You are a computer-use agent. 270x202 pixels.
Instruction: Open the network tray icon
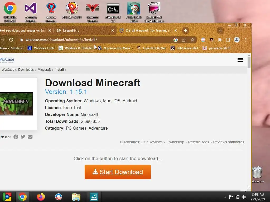click(x=238, y=197)
